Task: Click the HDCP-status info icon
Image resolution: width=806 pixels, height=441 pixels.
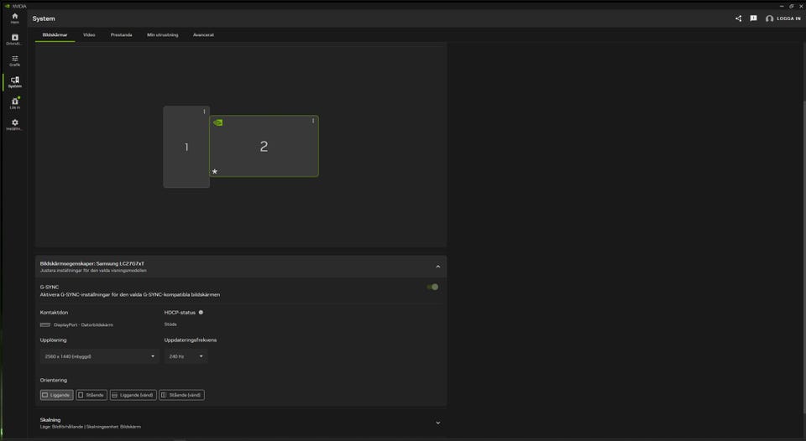Action: (201, 312)
